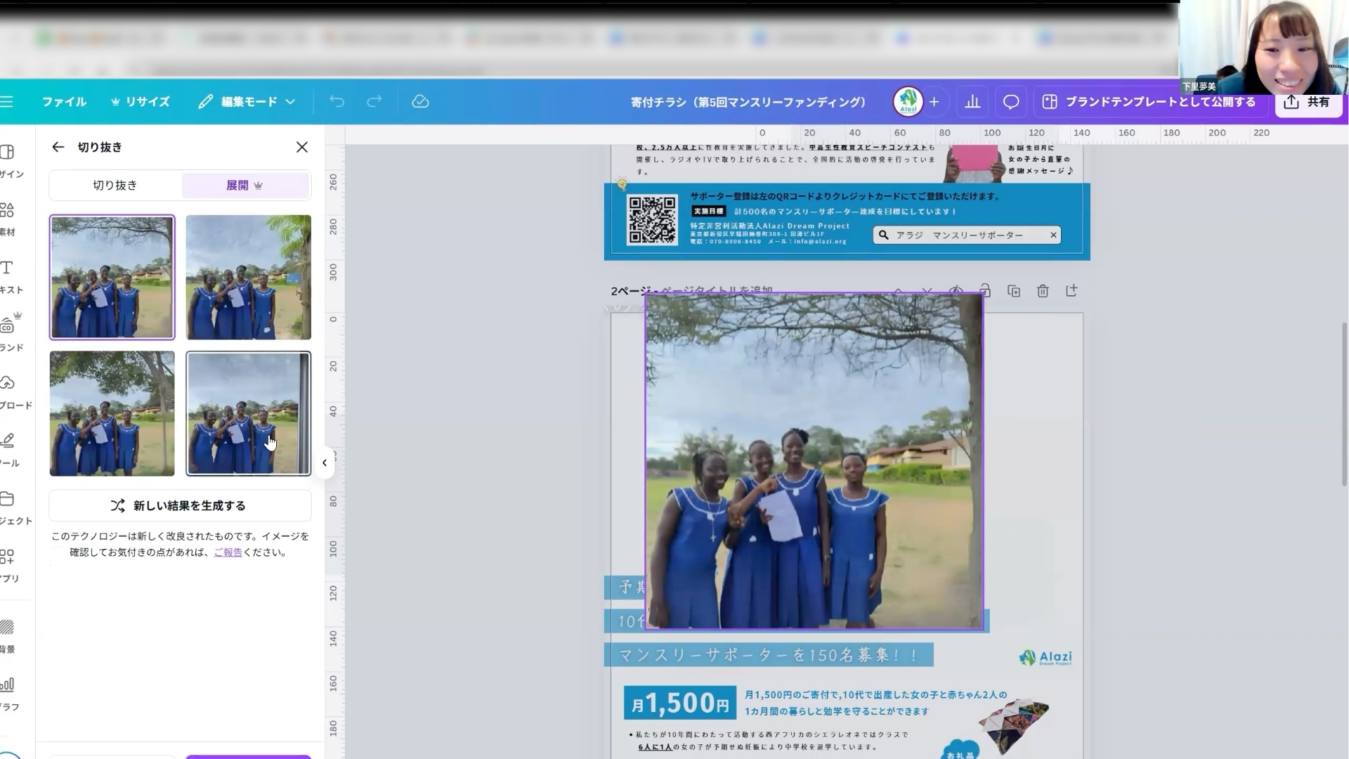Screen dimensions: 1349x759
Task: Move page 2 up with chevron
Action: pos(898,290)
